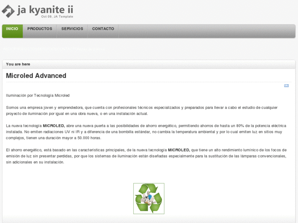Viewport: 298px width, 223px height.
Task: Click the 'Oct 09, JA Template' slogan text
Action: click(x=57, y=16)
